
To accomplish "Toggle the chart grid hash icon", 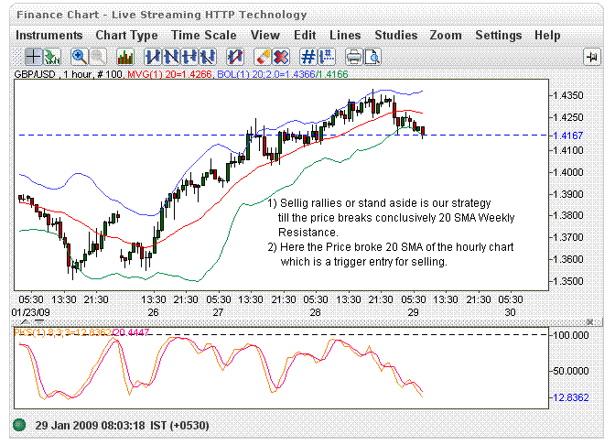I will [x=308, y=57].
